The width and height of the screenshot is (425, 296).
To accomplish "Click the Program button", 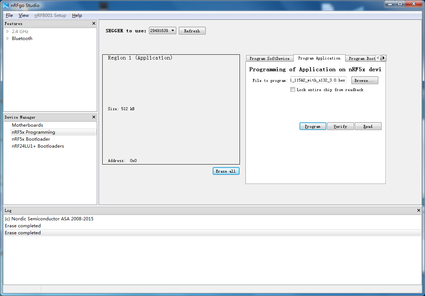I will point(313,126).
